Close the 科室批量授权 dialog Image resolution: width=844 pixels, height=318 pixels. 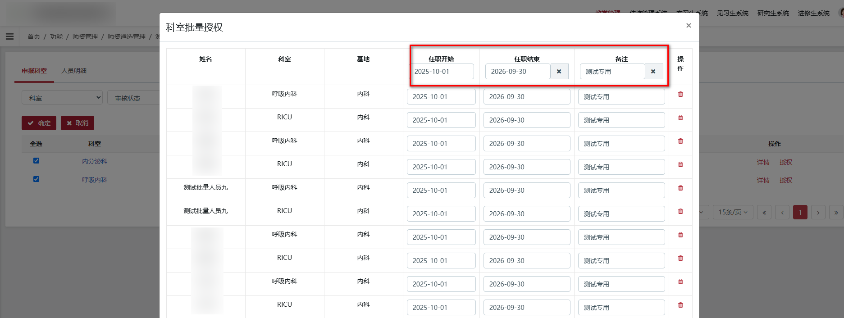[689, 26]
